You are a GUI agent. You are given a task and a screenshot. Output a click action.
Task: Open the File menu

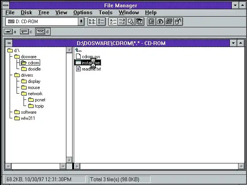tap(10, 13)
